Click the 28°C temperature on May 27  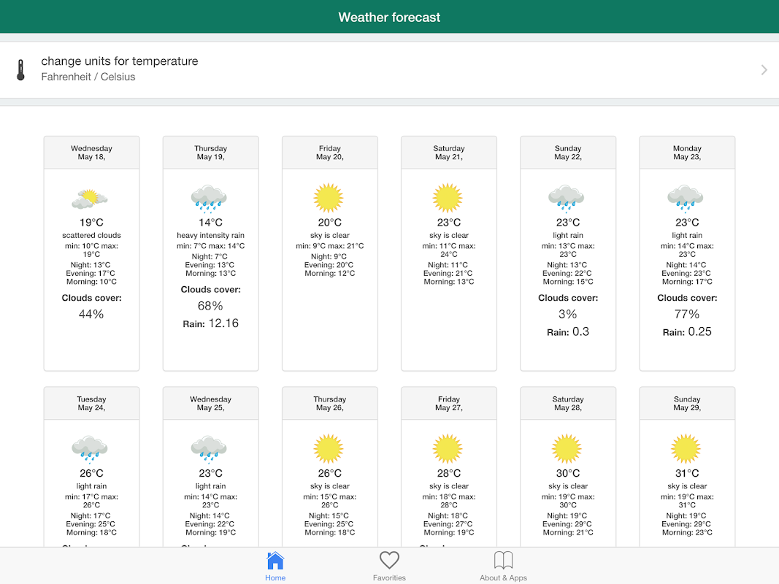click(x=449, y=473)
